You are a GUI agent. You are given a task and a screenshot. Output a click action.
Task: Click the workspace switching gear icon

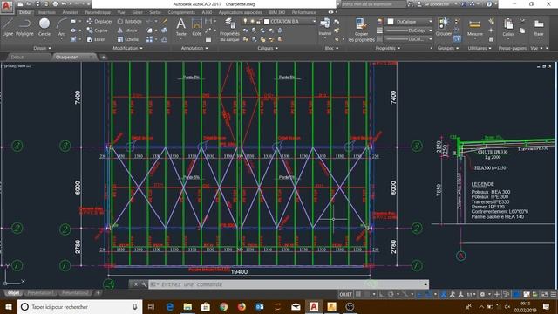pos(482,295)
